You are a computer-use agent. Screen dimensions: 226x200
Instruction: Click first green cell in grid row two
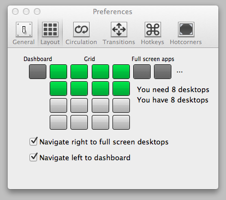(58, 88)
